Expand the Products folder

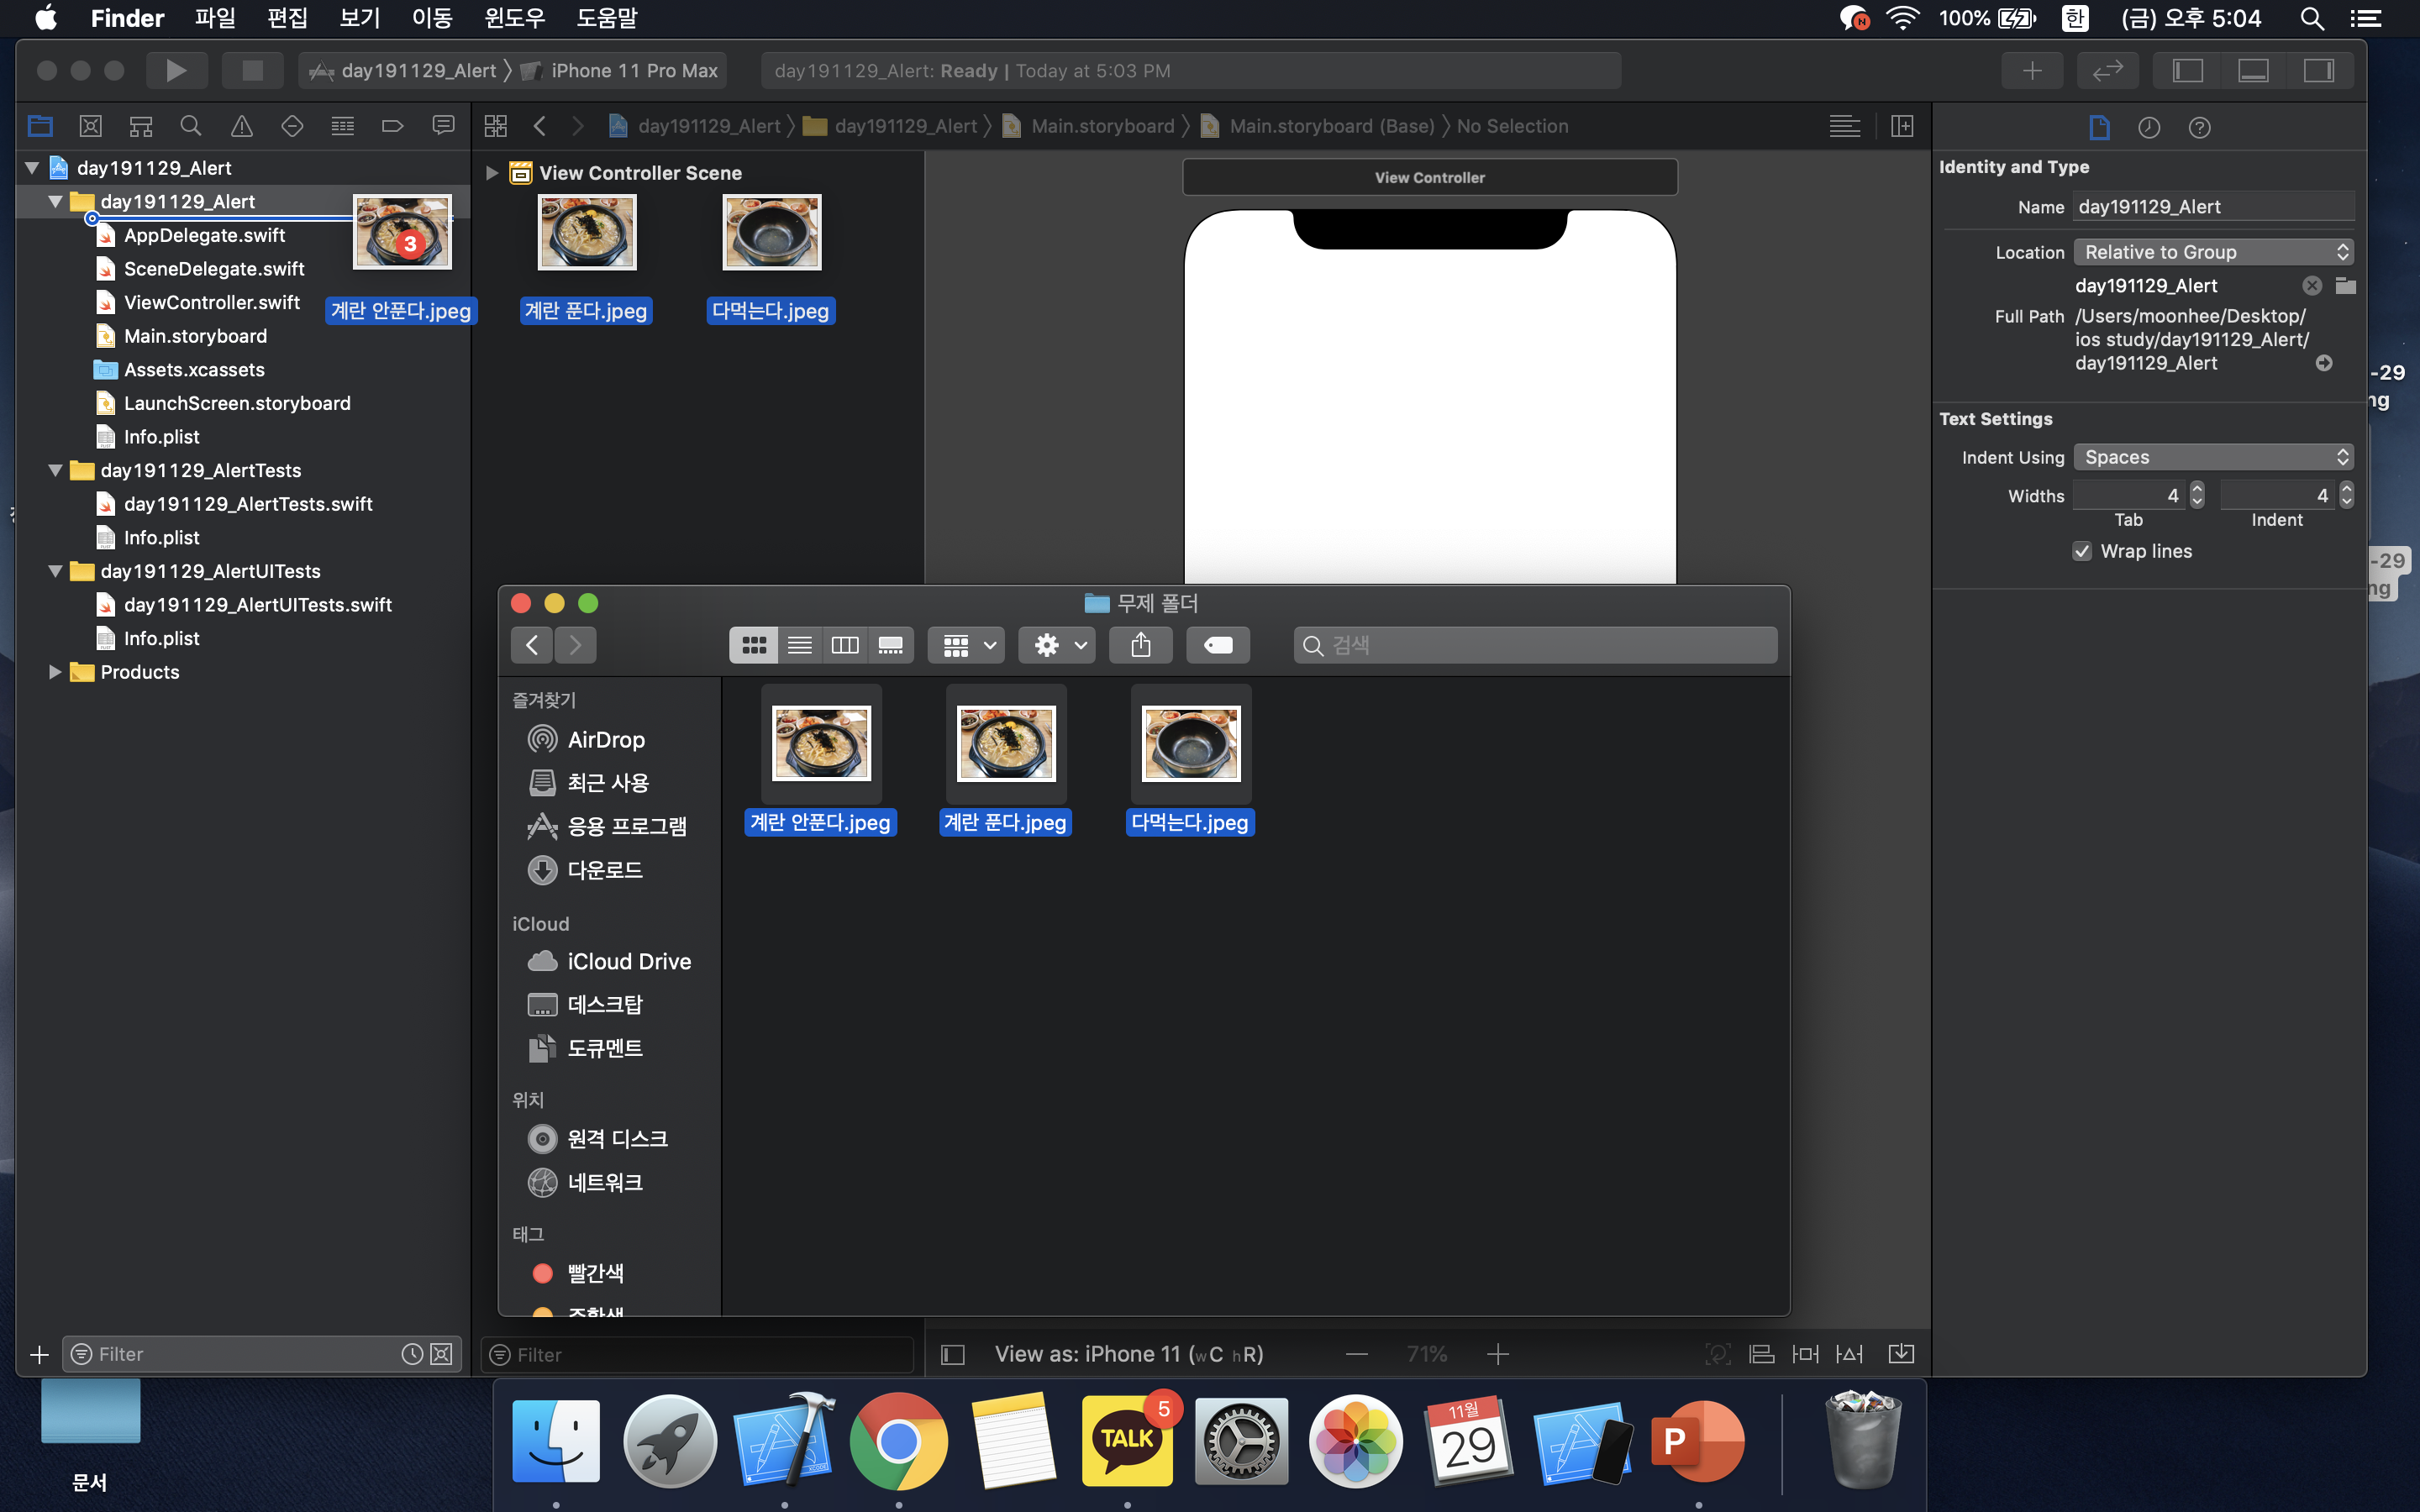tap(55, 672)
